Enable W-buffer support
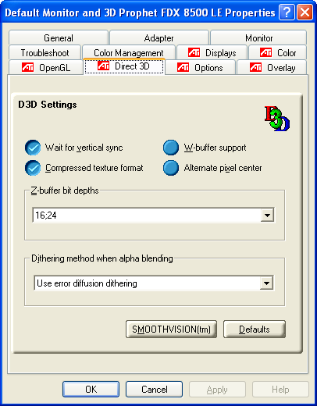The height and width of the screenshot is (406, 317). point(171,148)
